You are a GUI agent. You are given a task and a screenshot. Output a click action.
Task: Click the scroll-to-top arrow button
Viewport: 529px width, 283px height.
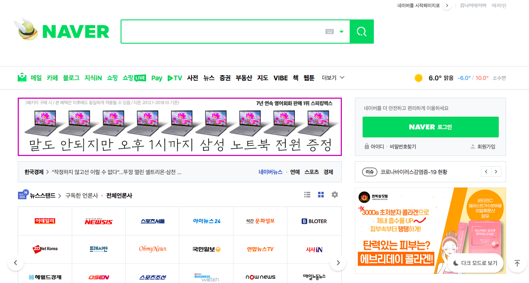[x=517, y=263]
